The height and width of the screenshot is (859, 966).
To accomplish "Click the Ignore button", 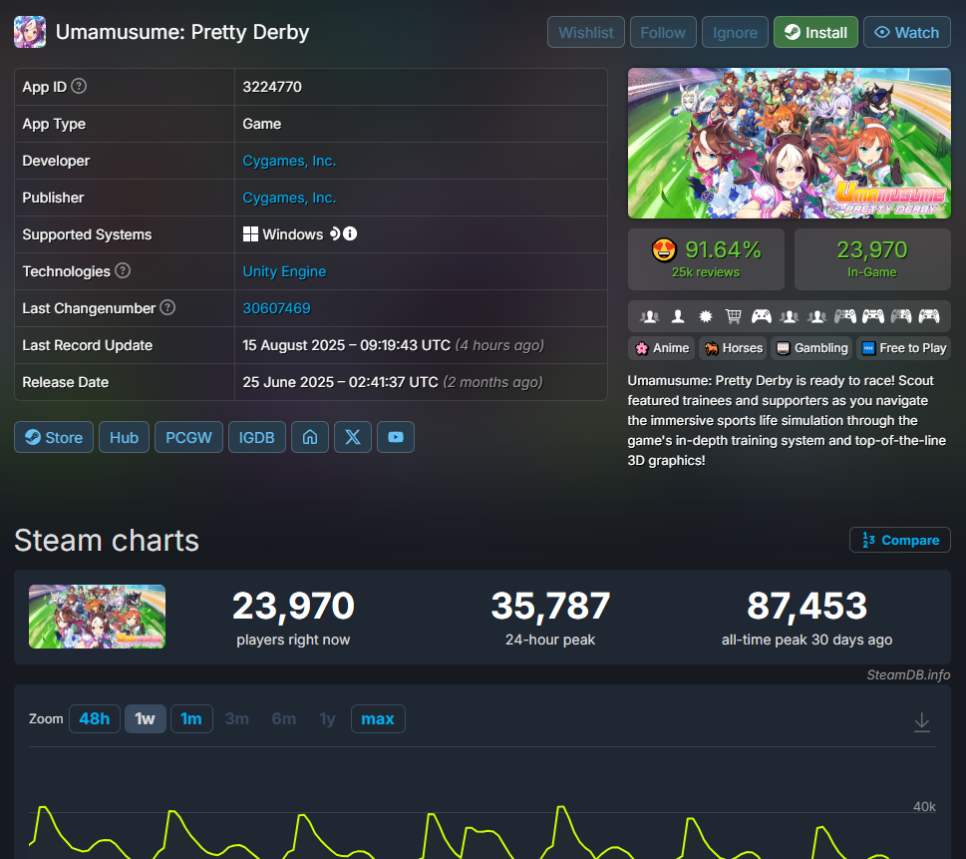I will [735, 32].
